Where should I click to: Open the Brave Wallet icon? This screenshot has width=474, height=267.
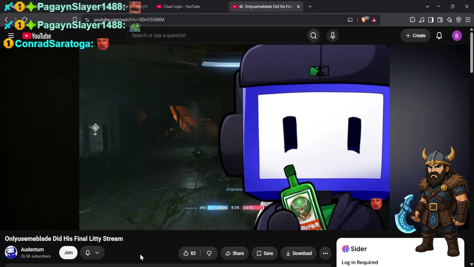(x=440, y=20)
